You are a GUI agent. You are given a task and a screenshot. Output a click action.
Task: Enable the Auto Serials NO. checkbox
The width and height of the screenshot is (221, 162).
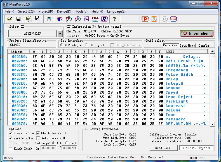pyautogui.click(x=38, y=138)
